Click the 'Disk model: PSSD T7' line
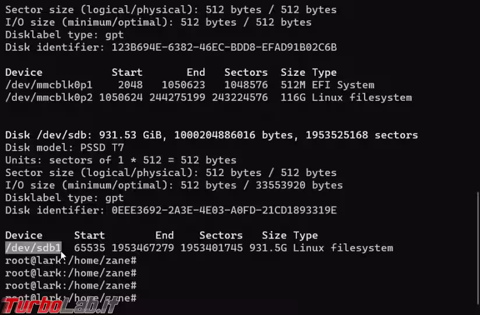This screenshot has height=315, width=480. [x=65, y=148]
